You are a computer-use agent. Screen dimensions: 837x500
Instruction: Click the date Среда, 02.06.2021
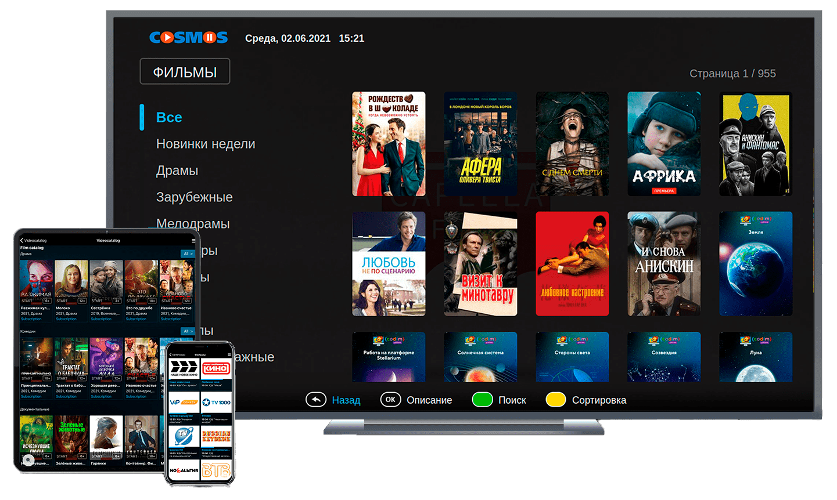[x=288, y=38]
